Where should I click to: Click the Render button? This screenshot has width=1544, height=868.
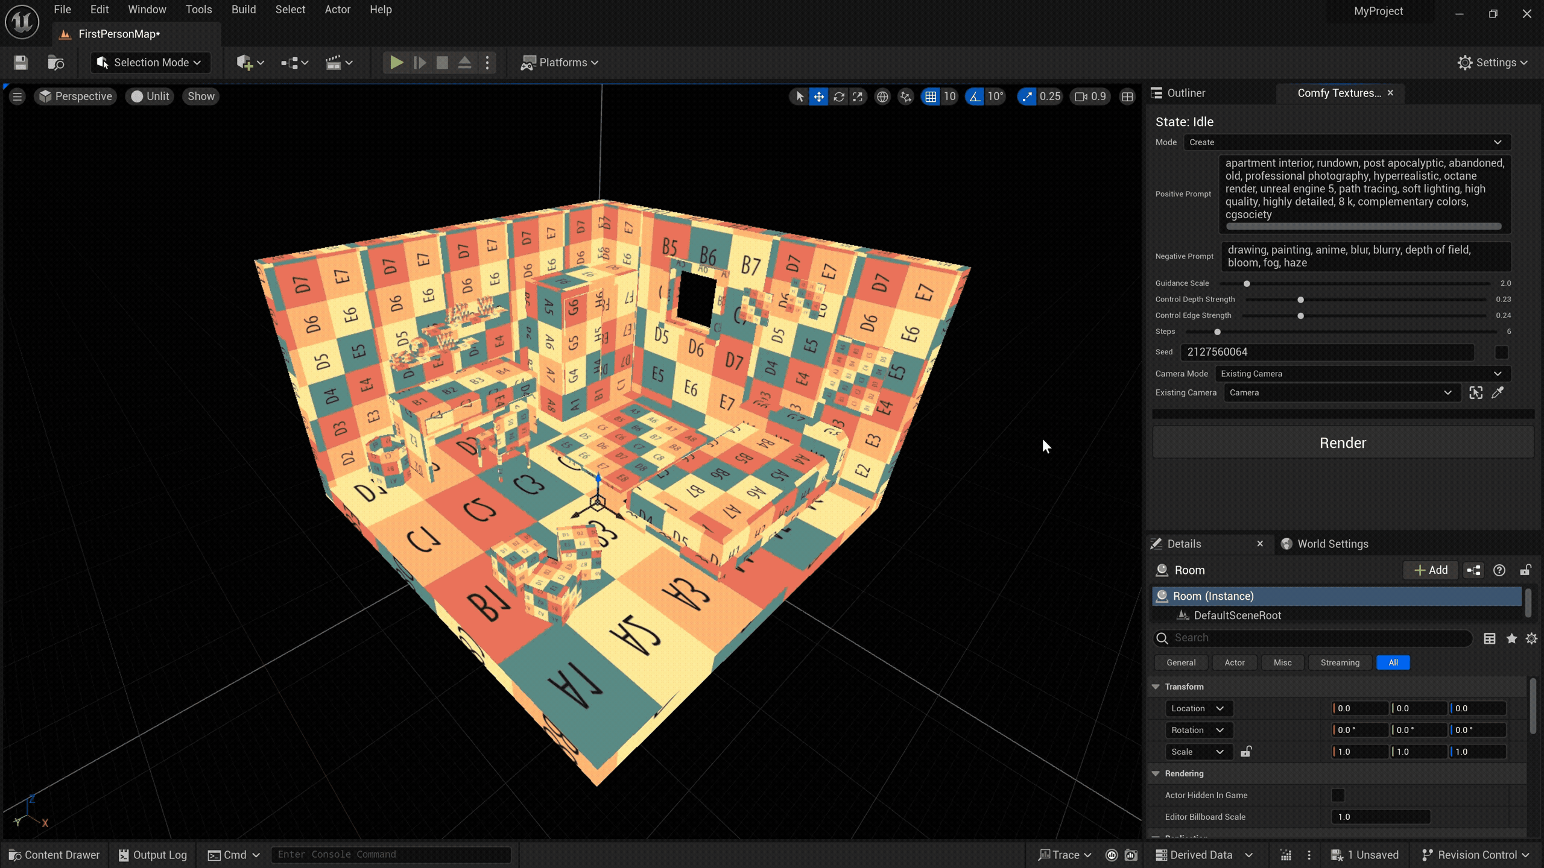(1343, 443)
